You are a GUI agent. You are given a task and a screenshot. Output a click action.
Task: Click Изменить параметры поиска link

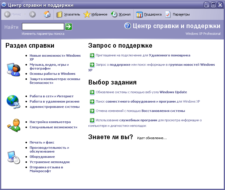[43, 34]
